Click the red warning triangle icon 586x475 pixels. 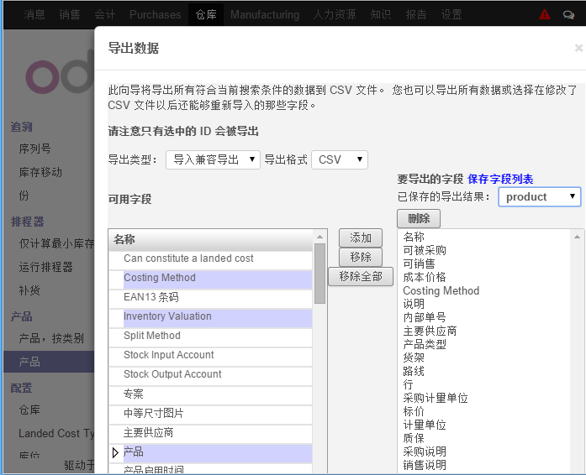[x=545, y=14]
